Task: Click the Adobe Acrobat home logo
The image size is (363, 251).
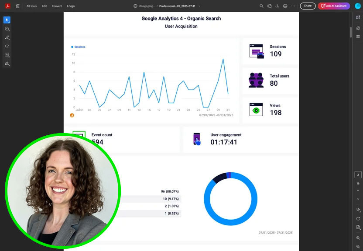Action: point(8,6)
